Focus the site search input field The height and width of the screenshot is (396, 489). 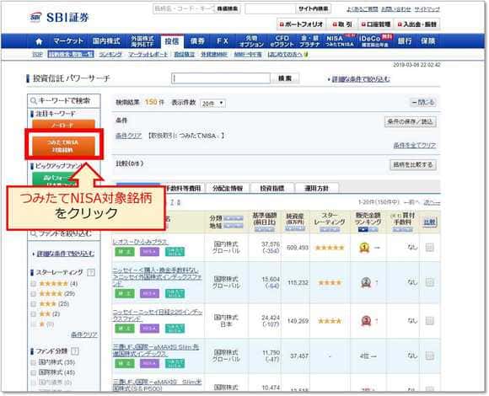[x=270, y=8]
